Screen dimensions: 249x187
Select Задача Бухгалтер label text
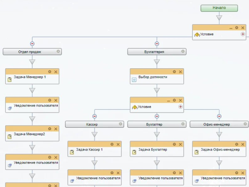coord(153,150)
